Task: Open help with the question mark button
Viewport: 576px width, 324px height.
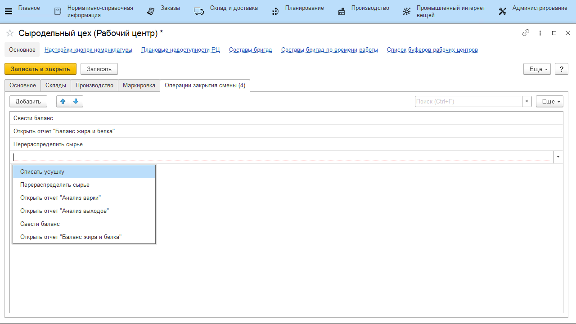Action: pyautogui.click(x=561, y=69)
